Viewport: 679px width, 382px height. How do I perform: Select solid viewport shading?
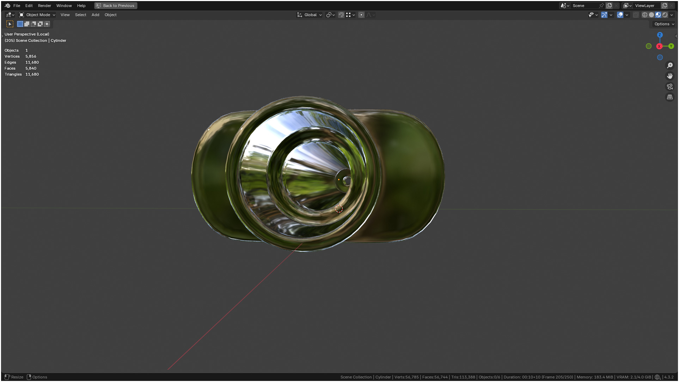(x=651, y=15)
